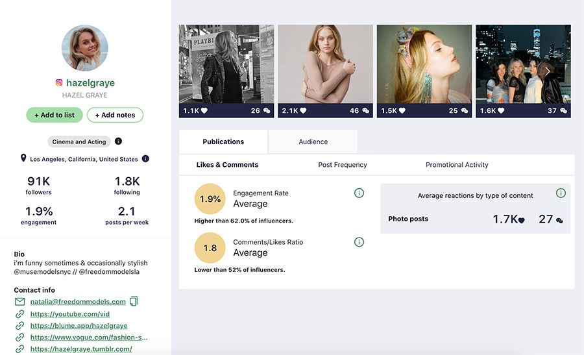584x355 pixels.
Task: Open the Post Frequency sub-tab
Action: [x=342, y=165]
